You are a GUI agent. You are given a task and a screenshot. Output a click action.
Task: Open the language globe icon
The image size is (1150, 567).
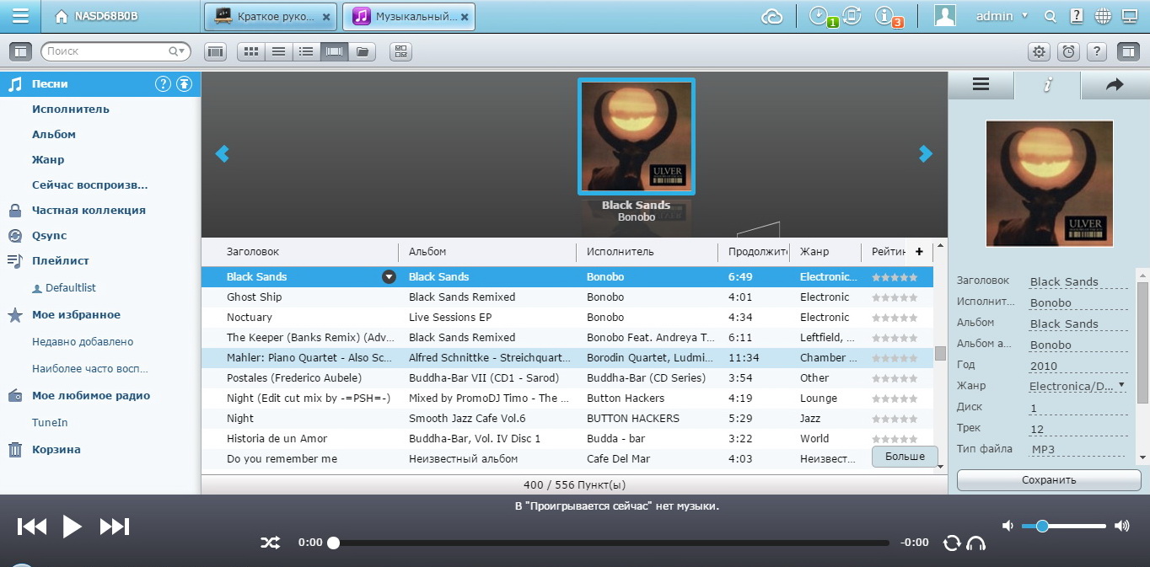(x=1103, y=16)
